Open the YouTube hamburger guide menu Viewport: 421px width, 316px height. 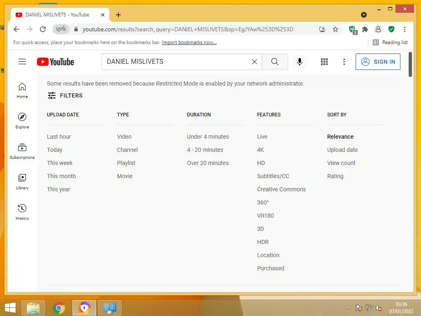coord(22,62)
